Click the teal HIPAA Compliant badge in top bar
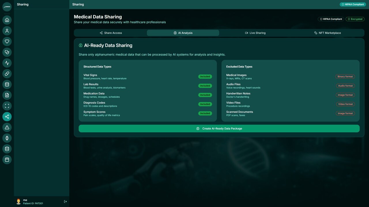Image resolution: width=369 pixels, height=207 pixels. tap(353, 4)
